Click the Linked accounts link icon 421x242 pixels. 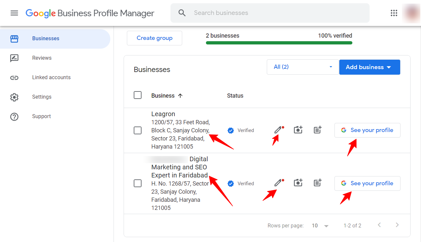pyautogui.click(x=14, y=78)
